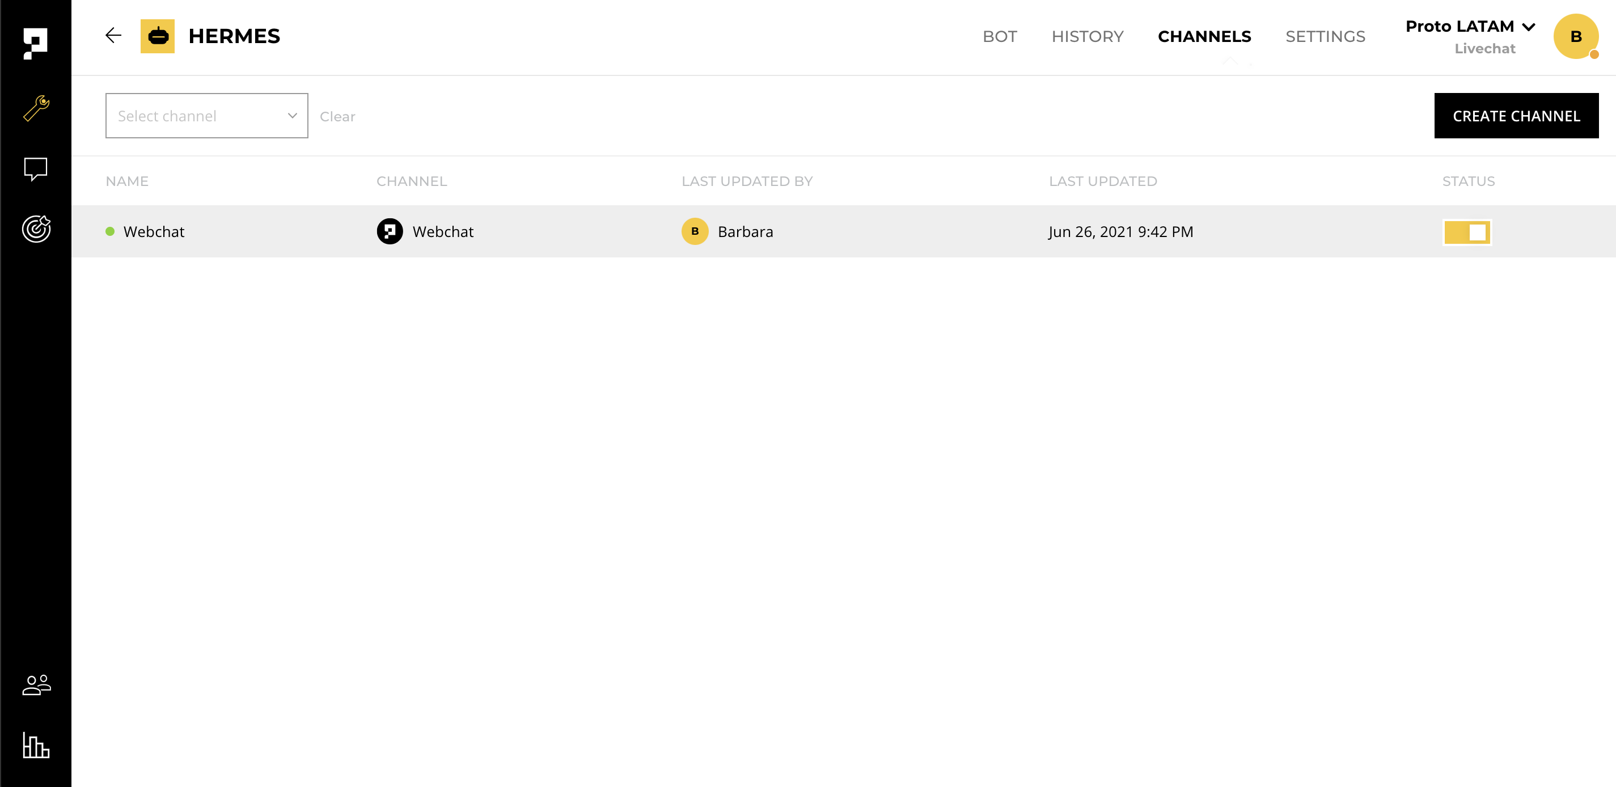Open the Webchat row by name
This screenshot has height=787, width=1616.
[154, 231]
